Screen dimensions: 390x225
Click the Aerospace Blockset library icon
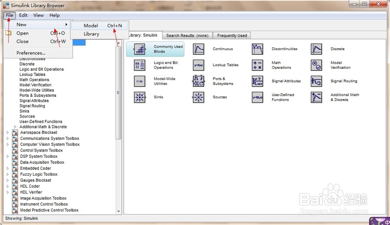point(15,133)
